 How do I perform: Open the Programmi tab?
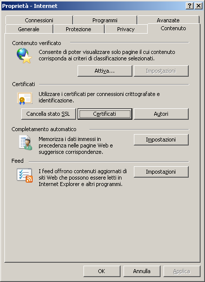pos(105,20)
